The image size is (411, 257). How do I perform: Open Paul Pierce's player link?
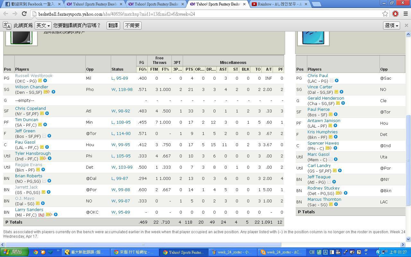pyautogui.click(x=319, y=110)
